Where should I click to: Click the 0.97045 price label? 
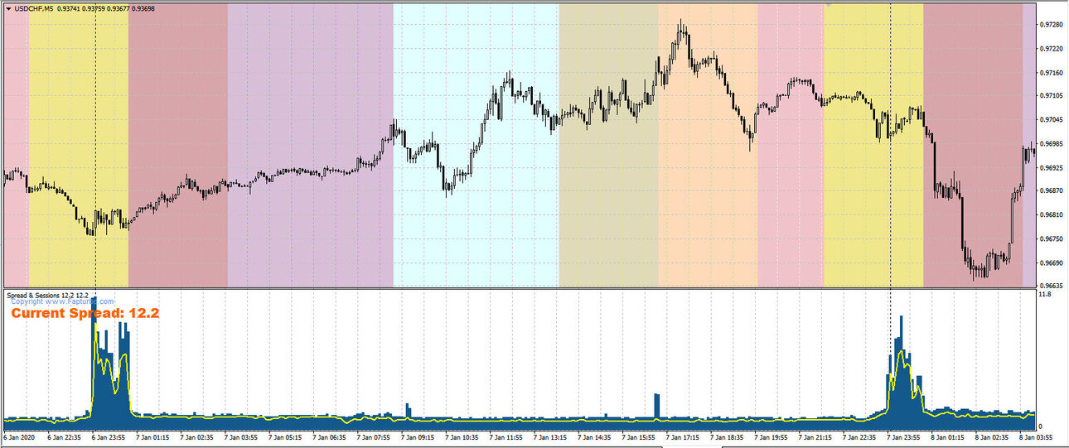(1051, 120)
